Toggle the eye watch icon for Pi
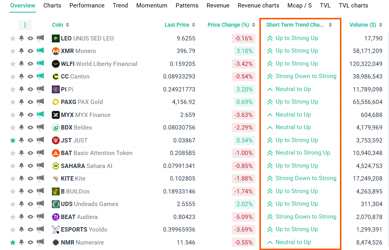 tap(31, 89)
